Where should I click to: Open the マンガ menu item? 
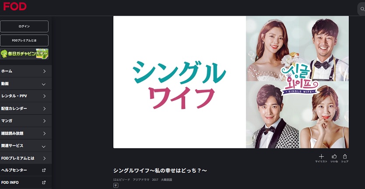tap(26, 121)
